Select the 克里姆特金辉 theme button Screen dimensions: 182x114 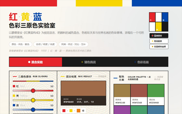159,46
